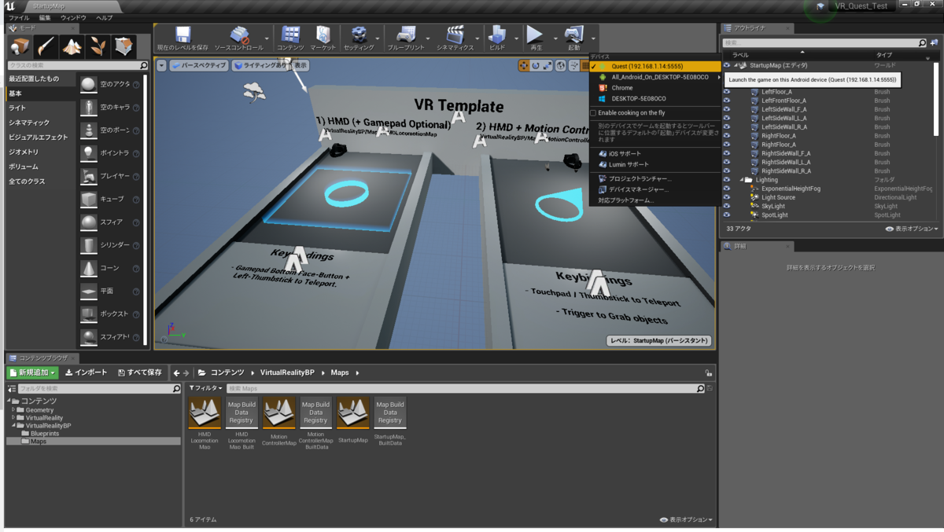Select the StartupMap asset thumbnail
Screen dimensions: 944x532
coord(352,413)
